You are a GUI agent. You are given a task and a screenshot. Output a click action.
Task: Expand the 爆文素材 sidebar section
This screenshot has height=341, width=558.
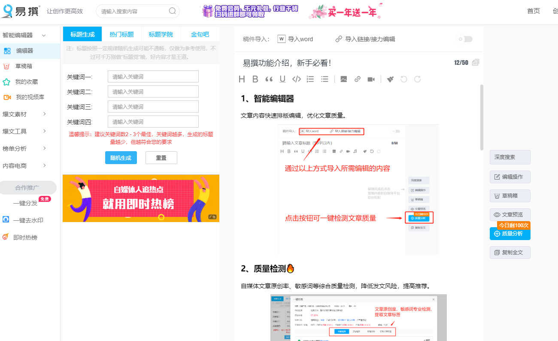(24, 114)
